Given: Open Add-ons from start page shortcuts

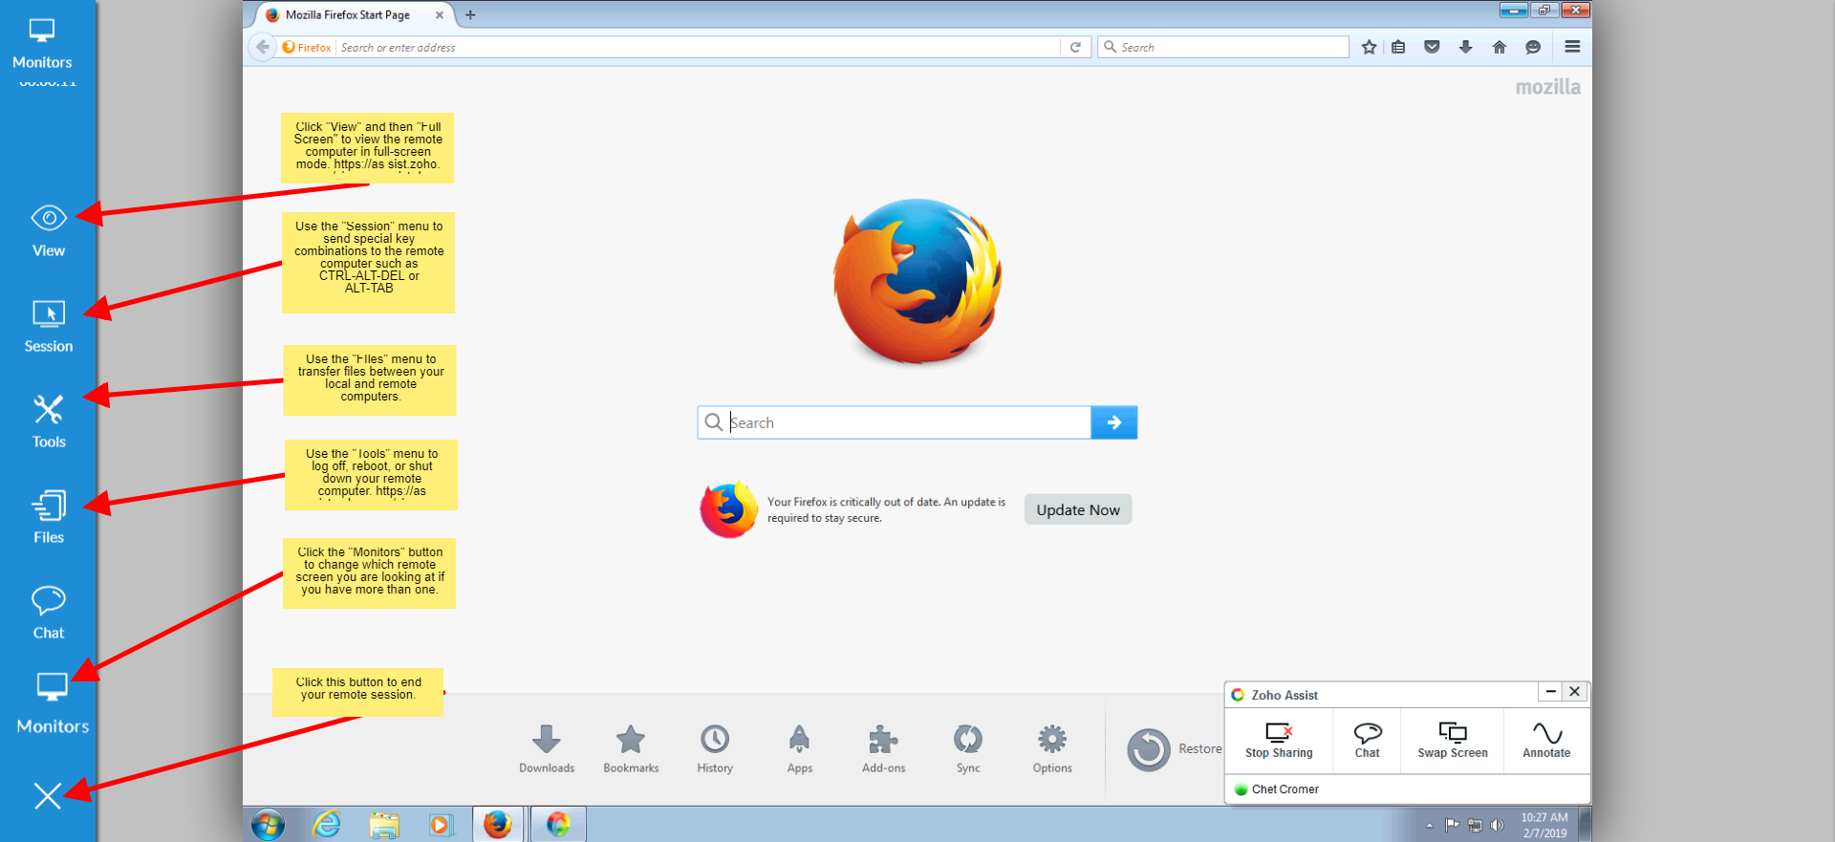Looking at the screenshot, I should point(883,748).
